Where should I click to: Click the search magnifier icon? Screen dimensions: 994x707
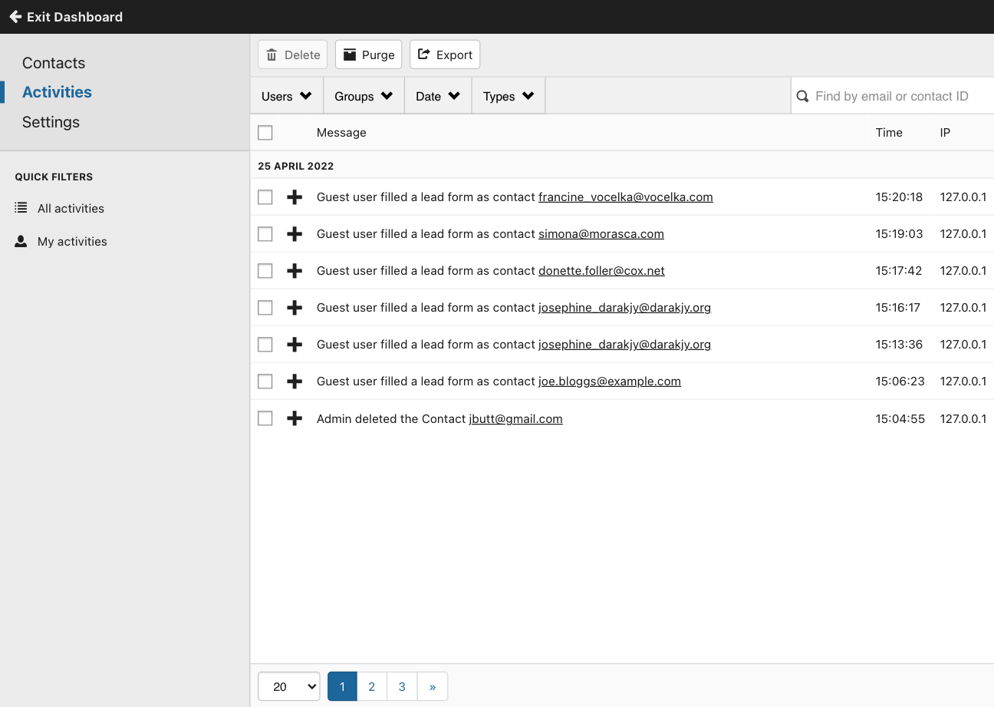click(803, 97)
